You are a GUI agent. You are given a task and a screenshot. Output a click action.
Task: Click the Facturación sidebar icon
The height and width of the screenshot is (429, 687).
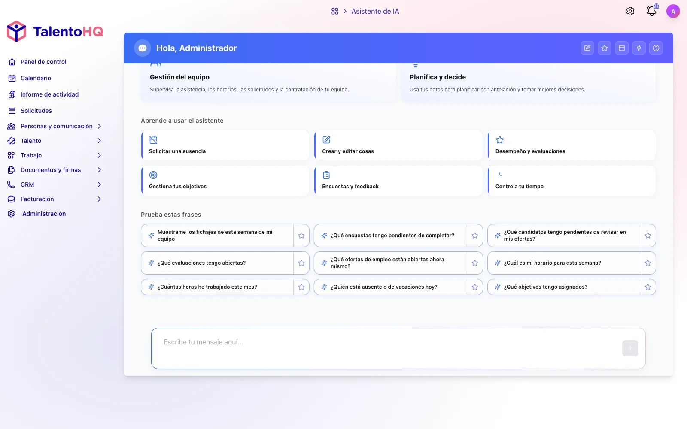coord(12,199)
